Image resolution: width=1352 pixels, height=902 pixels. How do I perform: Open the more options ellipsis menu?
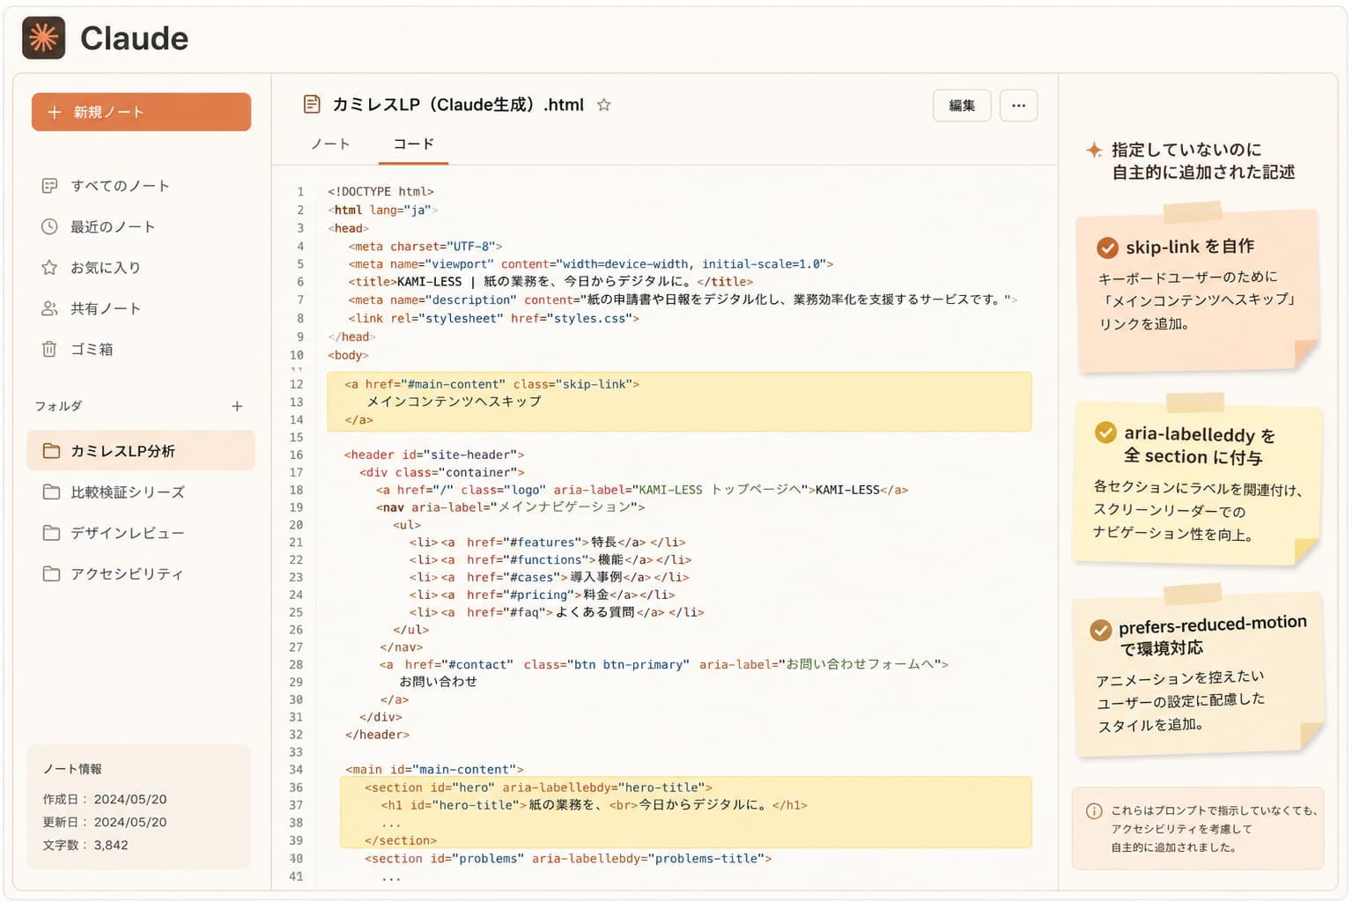pos(1019,106)
